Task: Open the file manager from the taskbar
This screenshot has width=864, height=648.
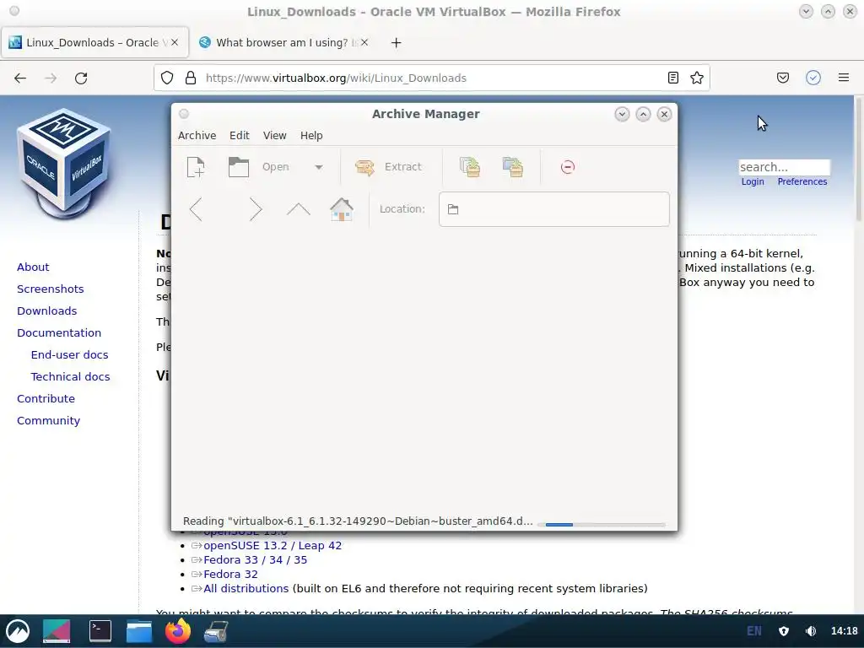Action: click(x=139, y=631)
